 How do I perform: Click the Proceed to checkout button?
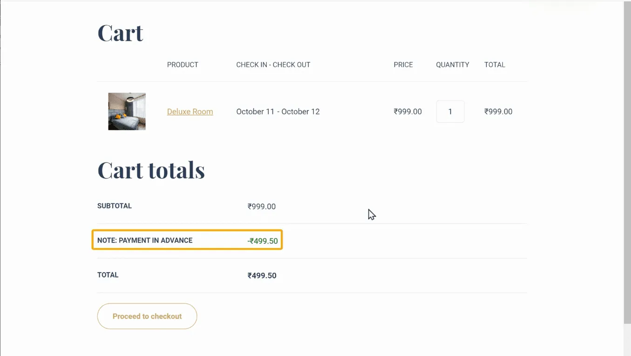[147, 316]
